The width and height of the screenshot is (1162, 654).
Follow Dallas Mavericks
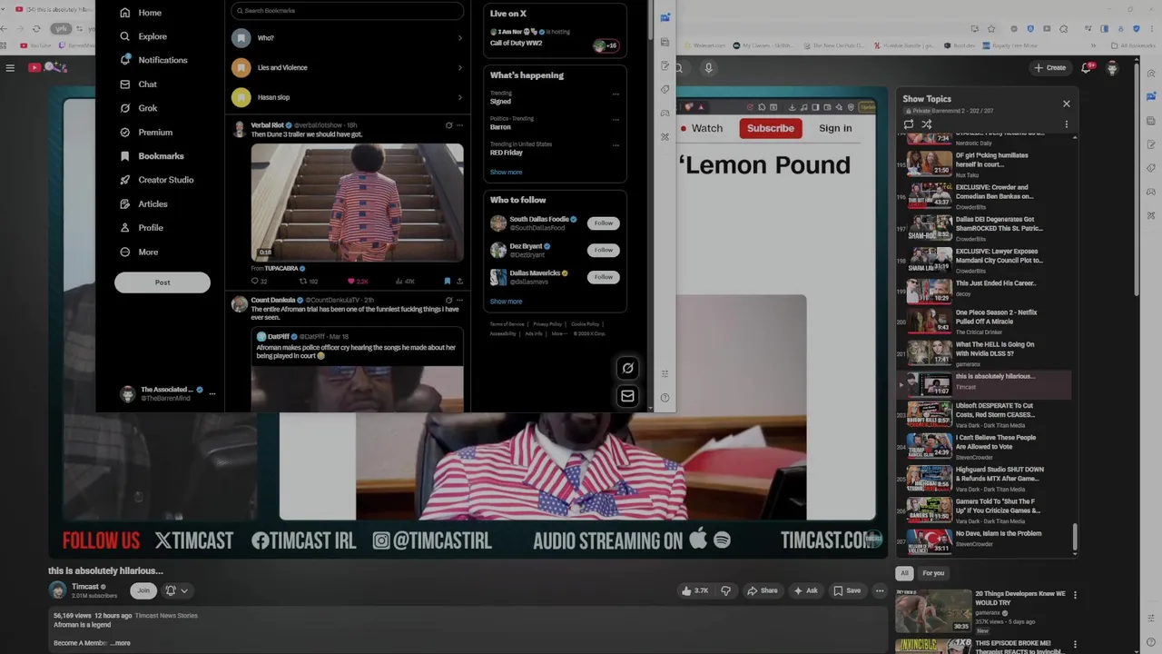click(x=604, y=277)
